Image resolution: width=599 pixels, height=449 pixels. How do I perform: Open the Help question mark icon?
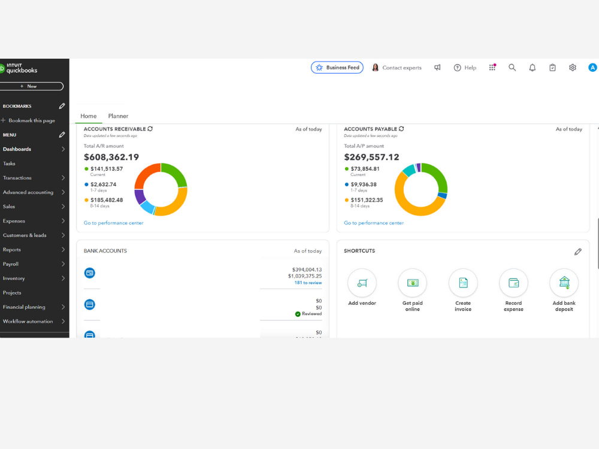pos(457,68)
